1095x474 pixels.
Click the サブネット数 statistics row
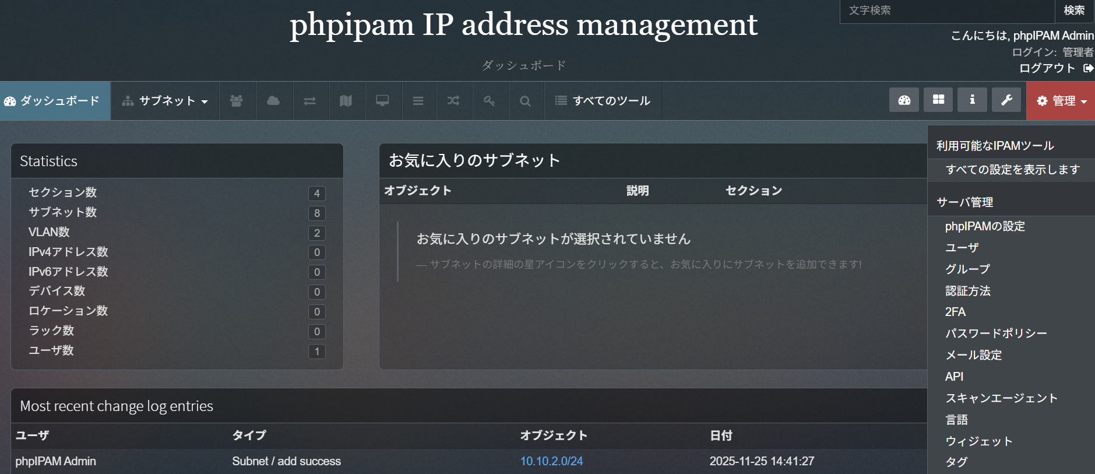pyautogui.click(x=177, y=212)
